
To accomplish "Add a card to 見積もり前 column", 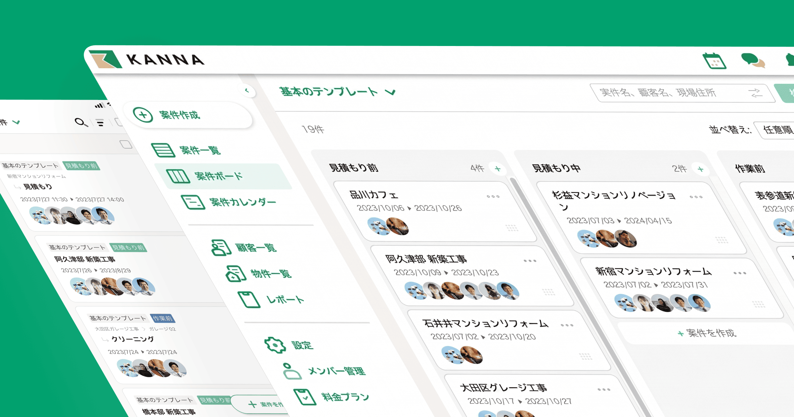I will point(498,169).
